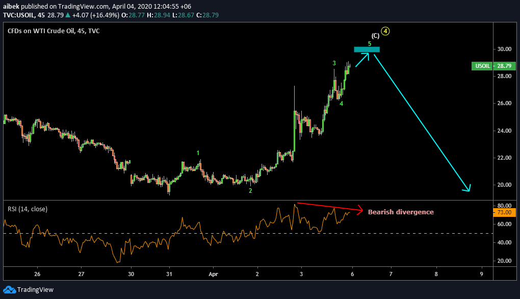Click green wave label 5 above teal box
520x299 pixels.
(370, 44)
